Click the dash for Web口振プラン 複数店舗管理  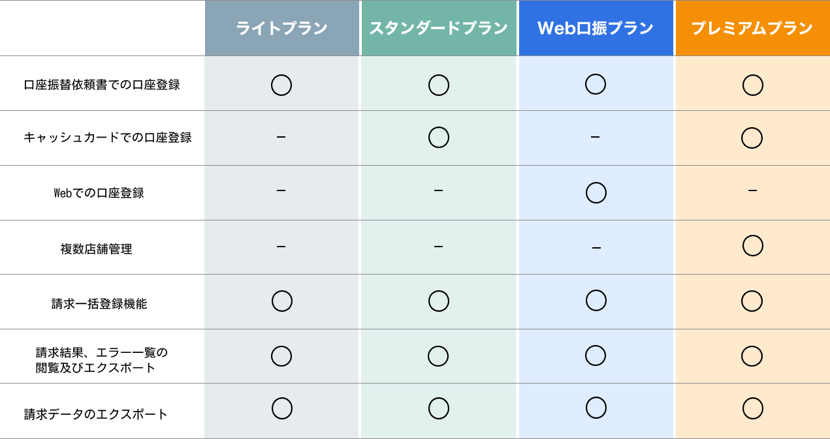coord(596,248)
